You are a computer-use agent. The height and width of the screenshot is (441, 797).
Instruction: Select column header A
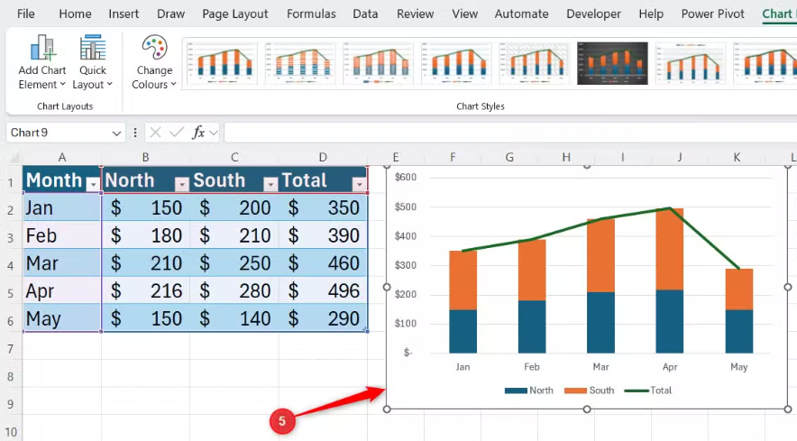click(61, 157)
